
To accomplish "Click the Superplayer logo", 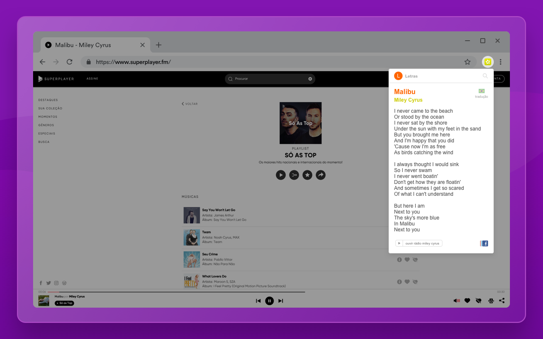I will (56, 79).
